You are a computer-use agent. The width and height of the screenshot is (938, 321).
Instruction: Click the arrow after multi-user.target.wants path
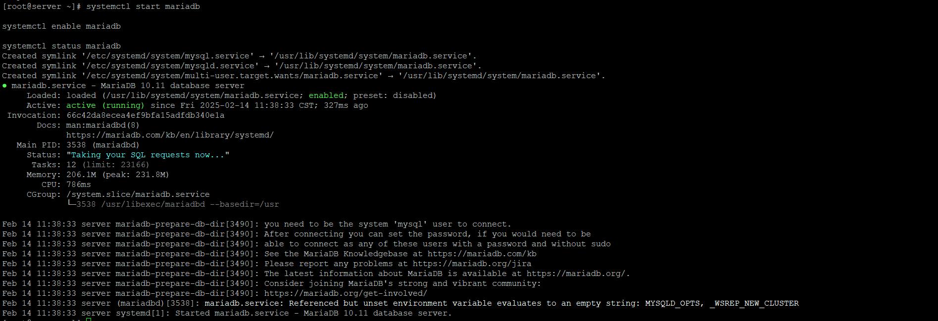390,76
